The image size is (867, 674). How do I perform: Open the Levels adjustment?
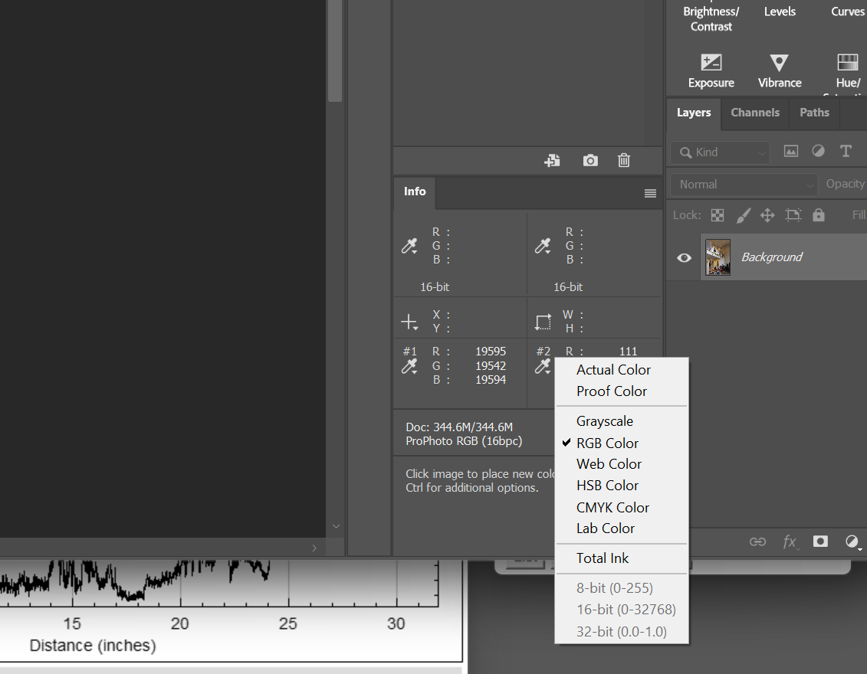(780, 11)
